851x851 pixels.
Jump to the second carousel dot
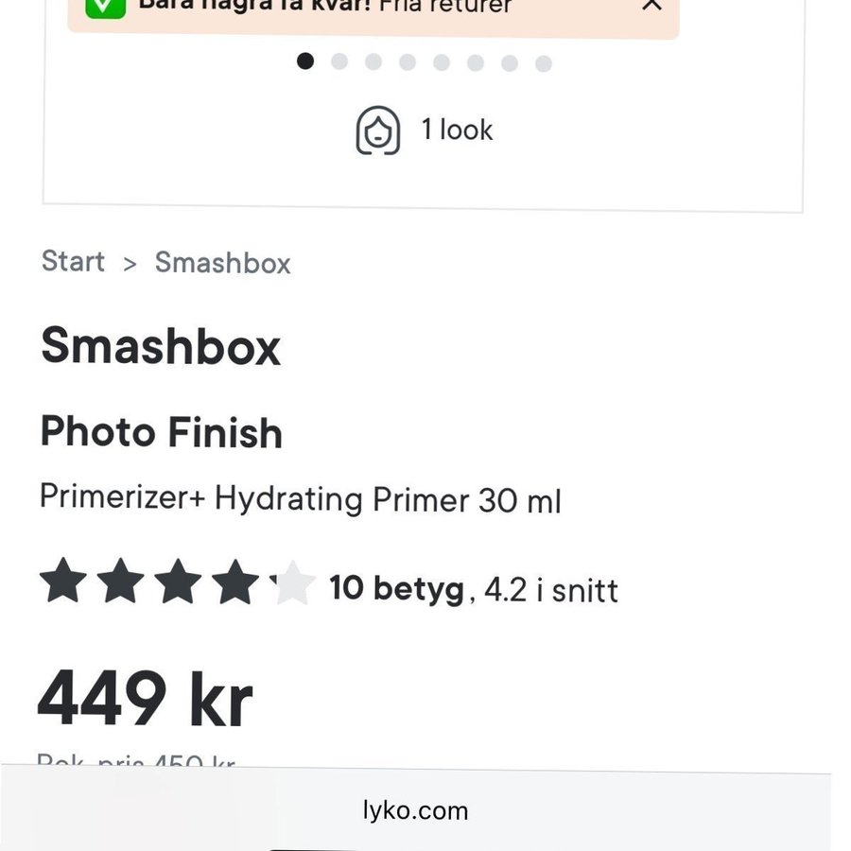(x=339, y=62)
